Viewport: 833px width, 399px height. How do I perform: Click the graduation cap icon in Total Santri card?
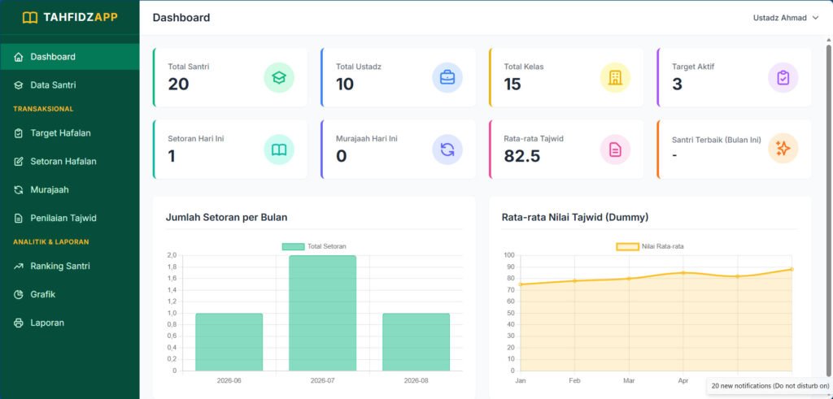tap(279, 77)
